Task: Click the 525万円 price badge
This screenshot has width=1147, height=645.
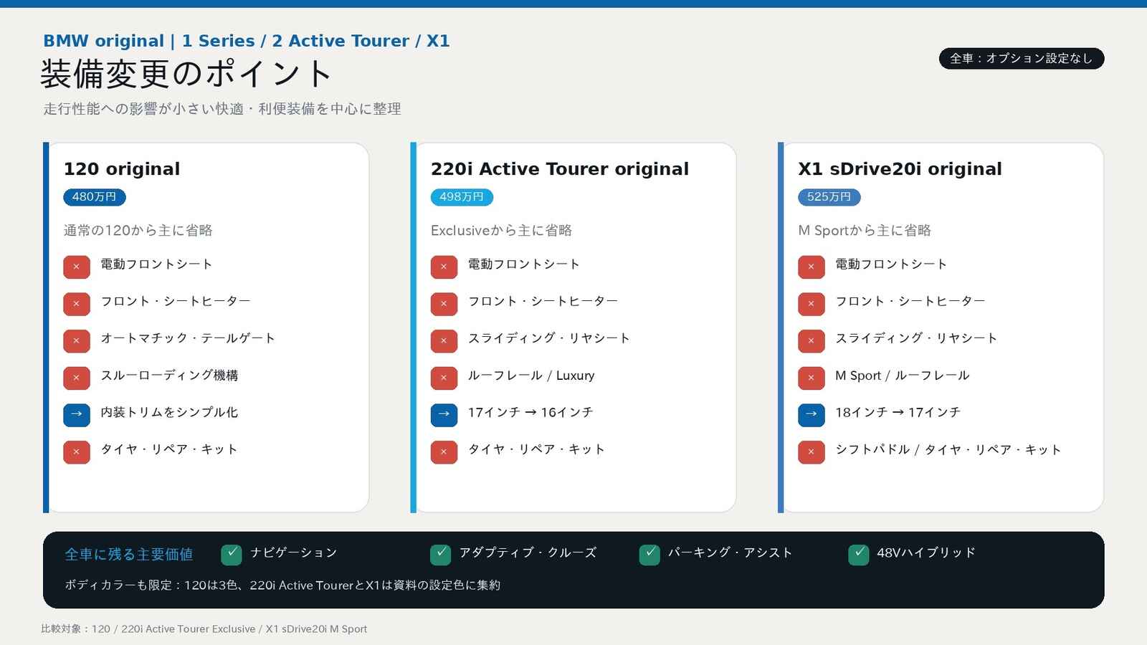Action: click(x=829, y=197)
